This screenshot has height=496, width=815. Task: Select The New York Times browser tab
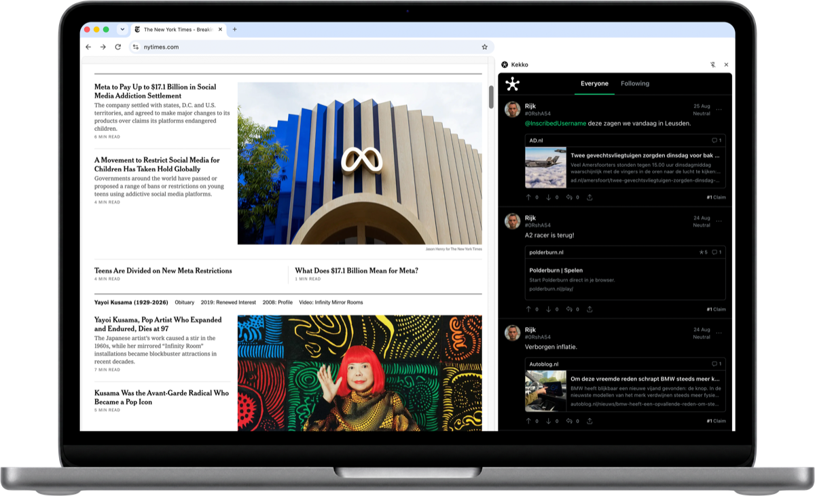pos(178,30)
